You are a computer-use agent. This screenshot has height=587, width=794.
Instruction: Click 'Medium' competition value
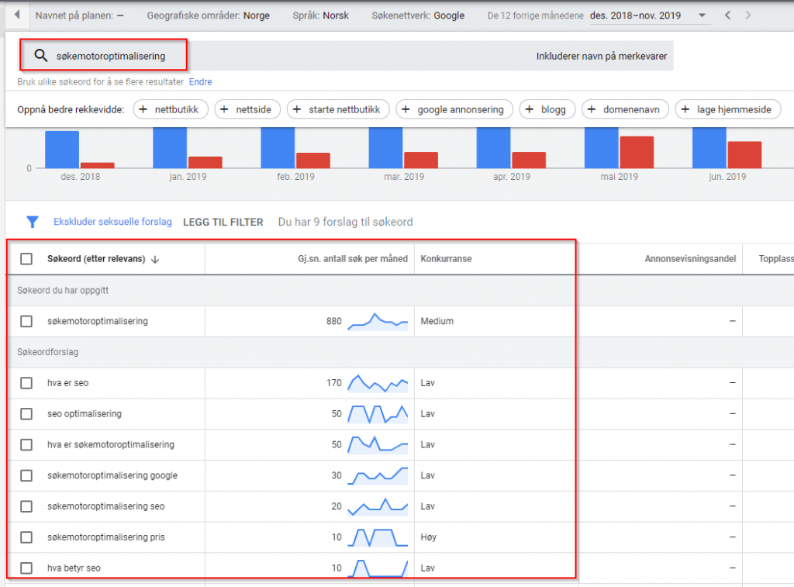click(437, 321)
